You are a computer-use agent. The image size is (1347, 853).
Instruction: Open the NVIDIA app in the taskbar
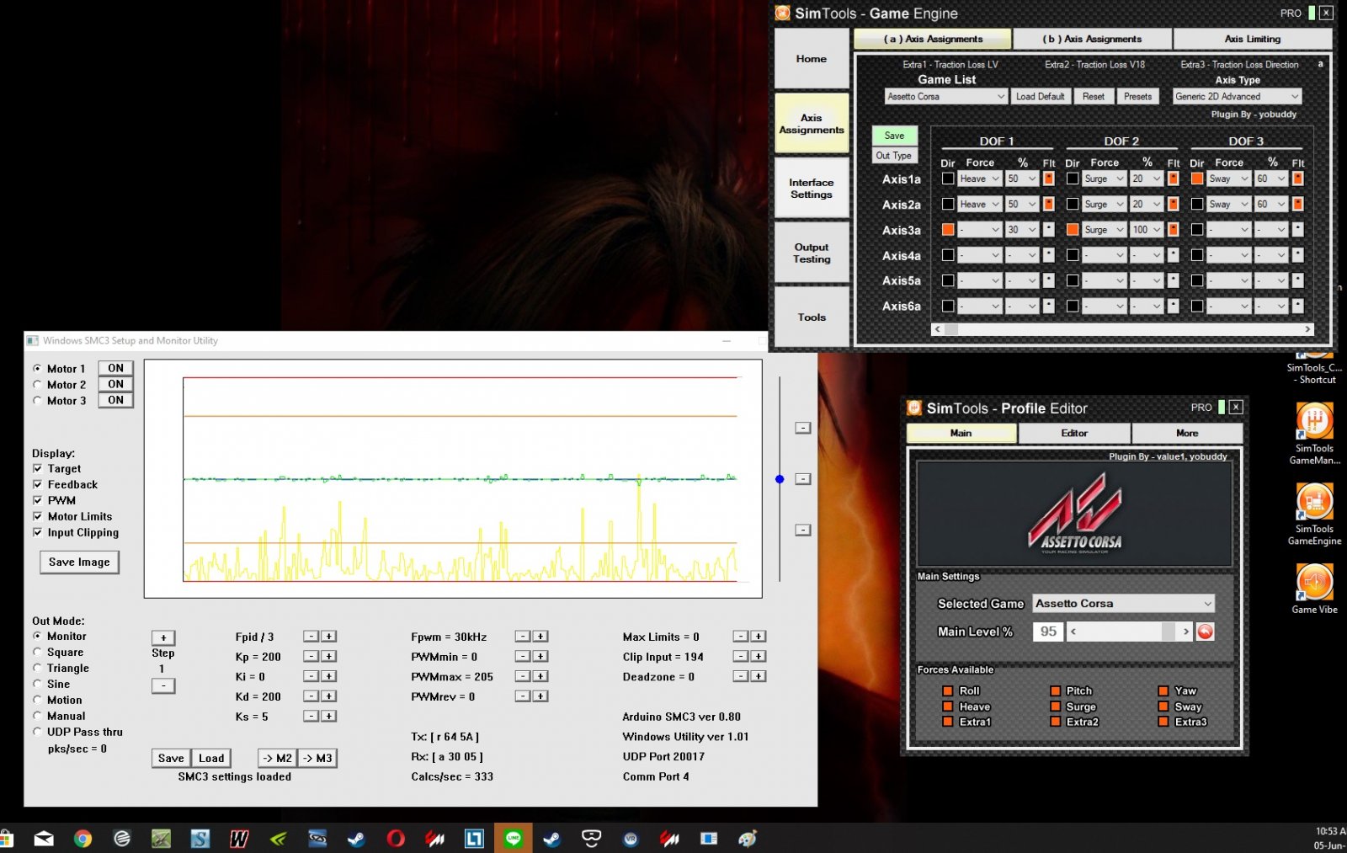pyautogui.click(x=279, y=839)
